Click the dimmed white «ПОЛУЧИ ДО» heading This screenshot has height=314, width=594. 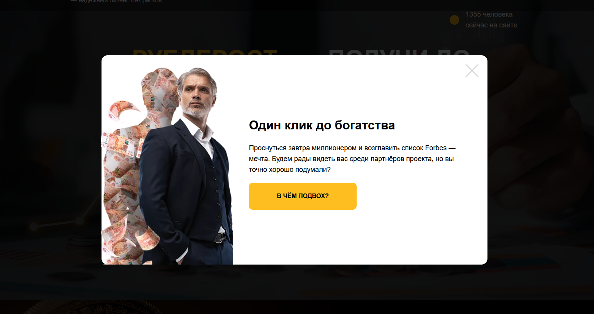[x=399, y=53]
